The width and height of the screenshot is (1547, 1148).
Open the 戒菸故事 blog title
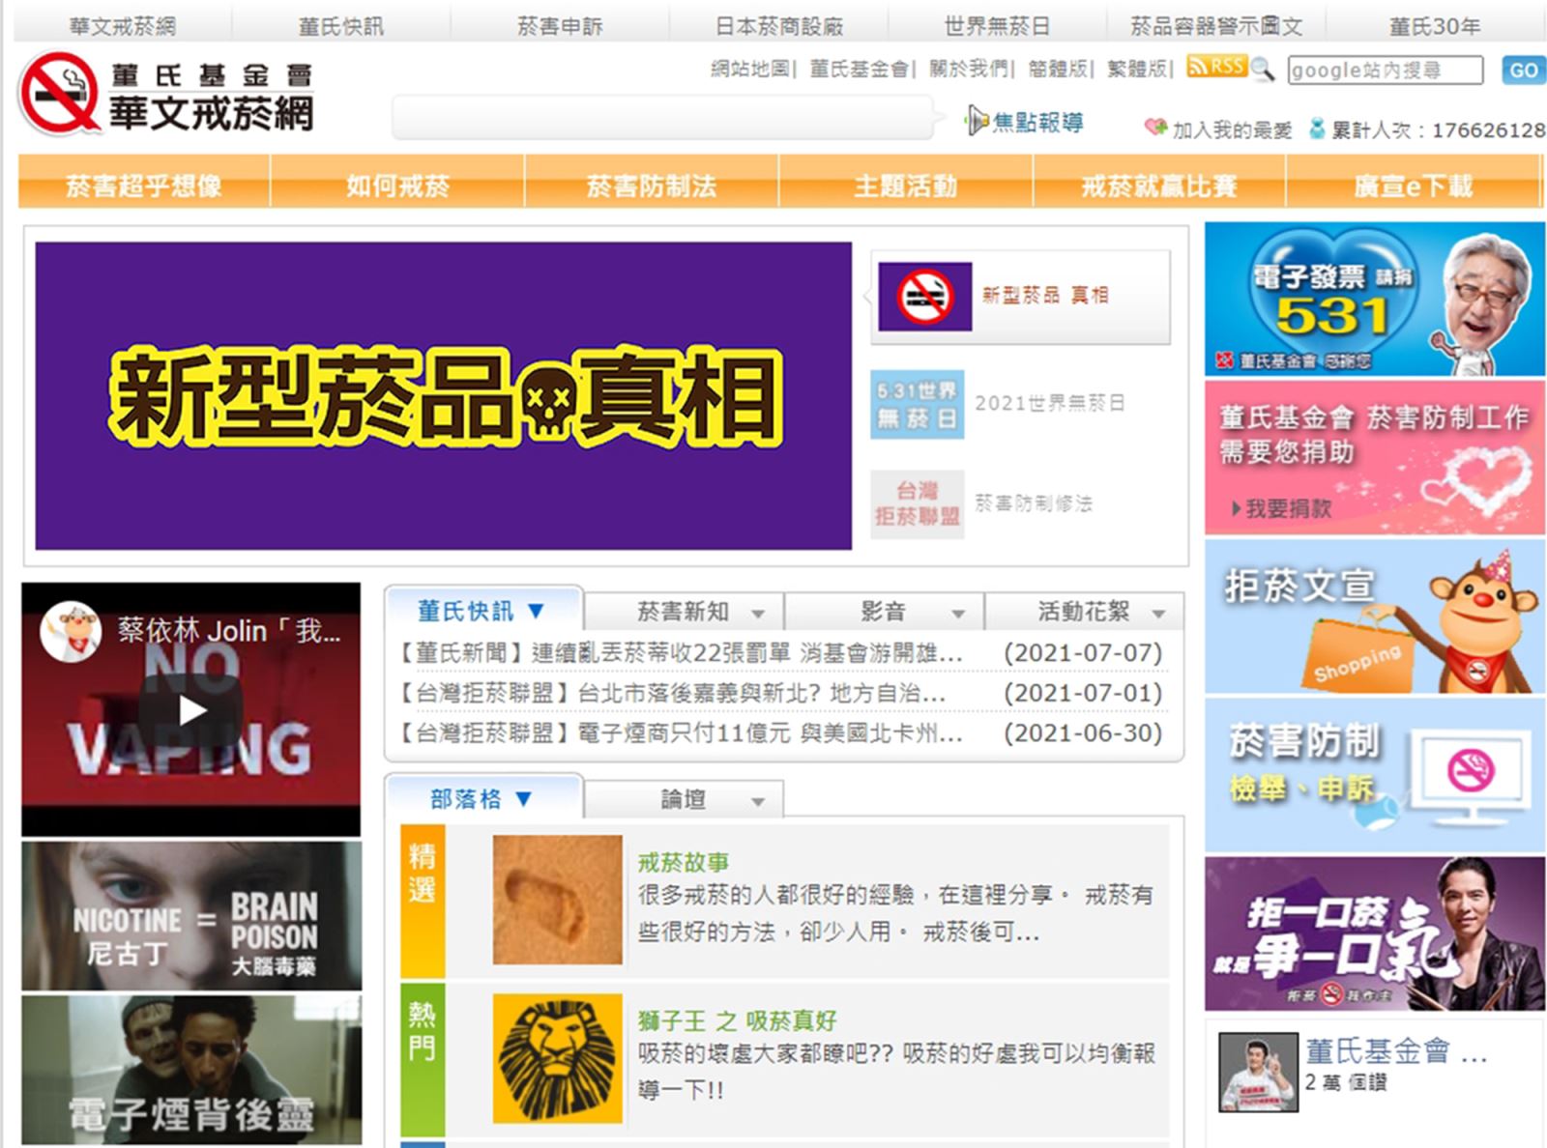point(684,862)
